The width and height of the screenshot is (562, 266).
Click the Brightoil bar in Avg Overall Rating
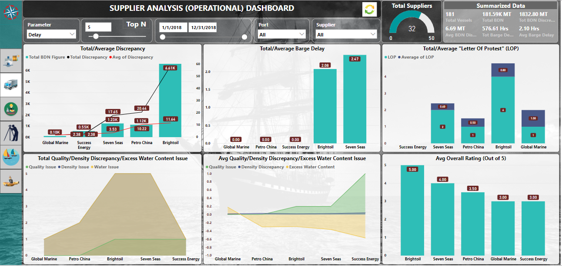(x=411, y=210)
